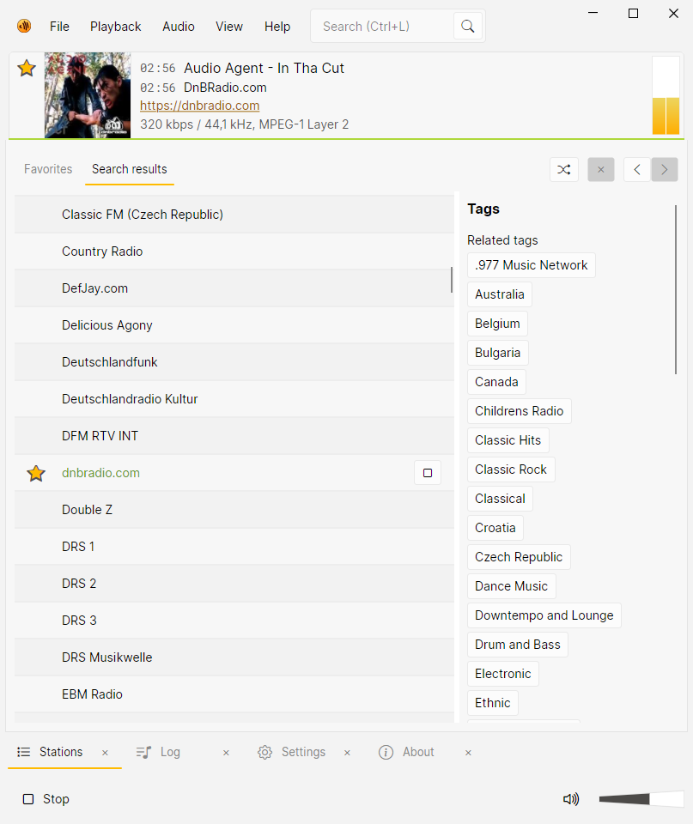The height and width of the screenshot is (824, 693).
Task: Click the forward navigation arrow
Action: [x=664, y=169]
